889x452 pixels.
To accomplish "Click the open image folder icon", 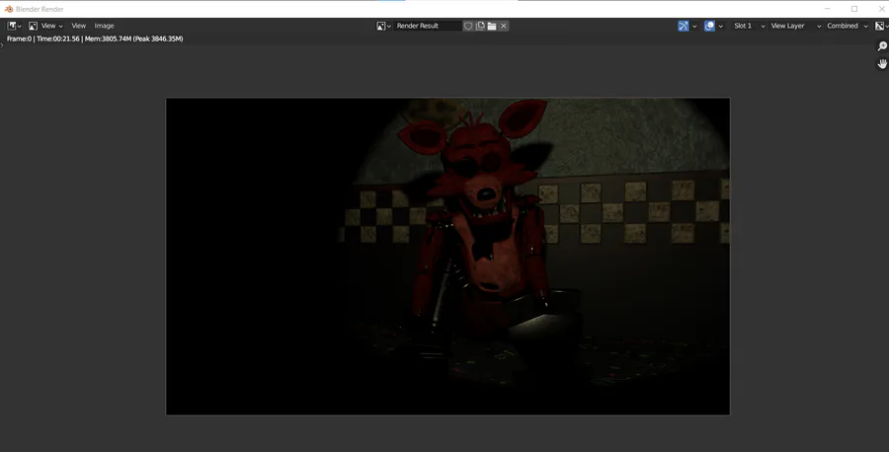I will tap(492, 26).
